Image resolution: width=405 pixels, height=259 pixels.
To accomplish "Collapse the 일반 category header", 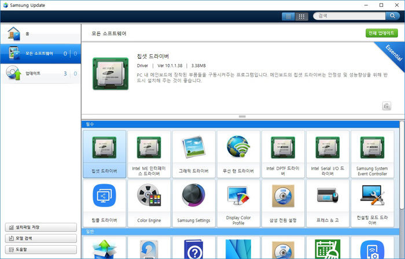I will pyautogui.click(x=241, y=231).
